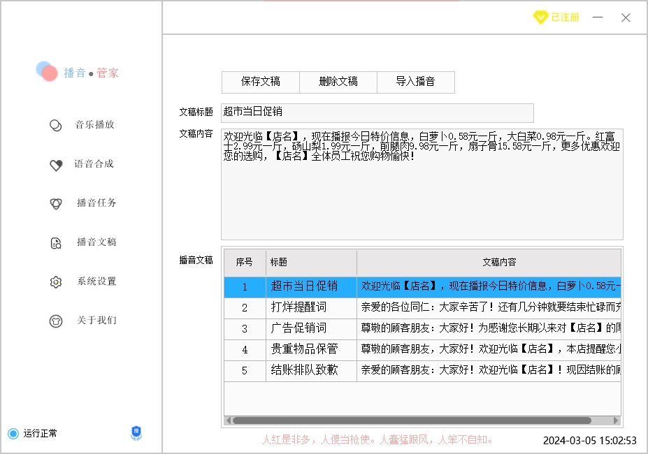Click the blue shield icon near status
648x454 pixels.
(x=136, y=433)
